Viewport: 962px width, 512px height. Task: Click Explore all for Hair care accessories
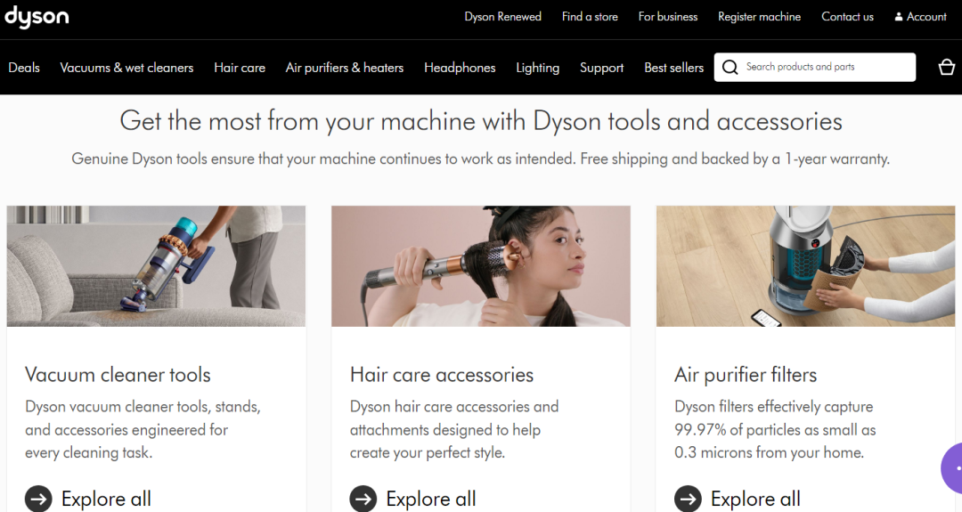[x=431, y=499]
